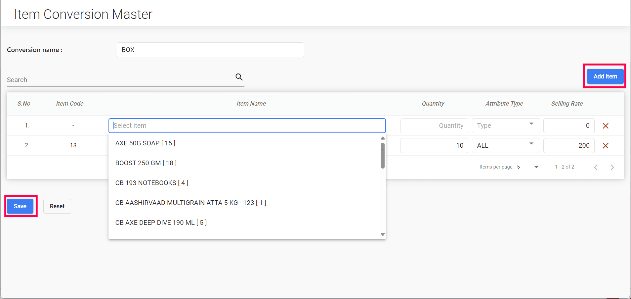Click the search magnifier icon
The height and width of the screenshot is (299, 631).
click(239, 77)
